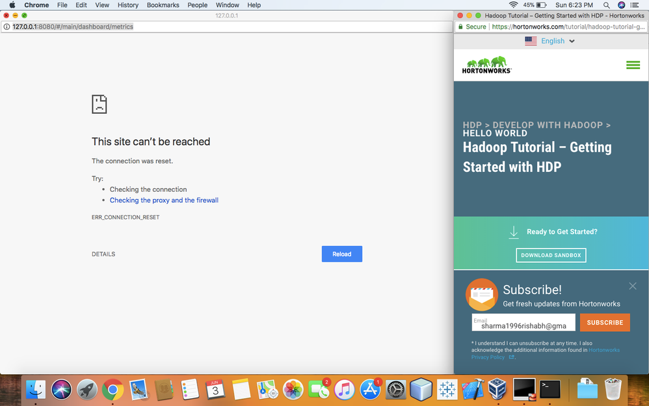Open the Wi-Fi status menu
This screenshot has height=406, width=649.
point(513,5)
